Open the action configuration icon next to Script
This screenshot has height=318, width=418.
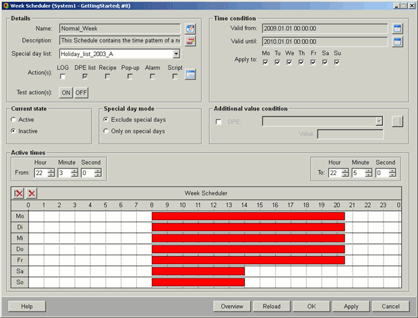[x=190, y=75]
